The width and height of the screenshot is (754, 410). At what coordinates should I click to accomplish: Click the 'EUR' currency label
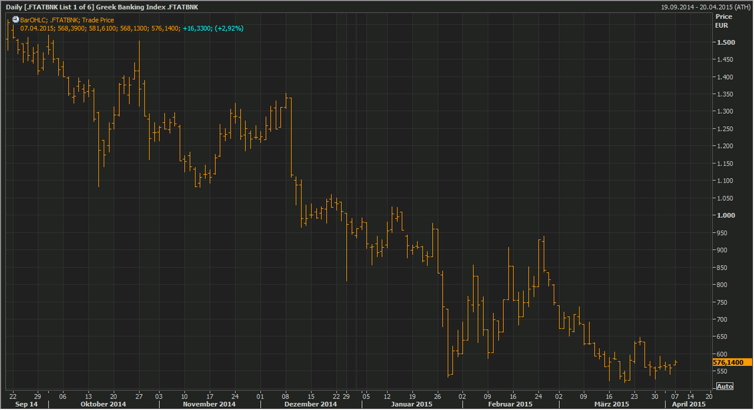[723, 26]
